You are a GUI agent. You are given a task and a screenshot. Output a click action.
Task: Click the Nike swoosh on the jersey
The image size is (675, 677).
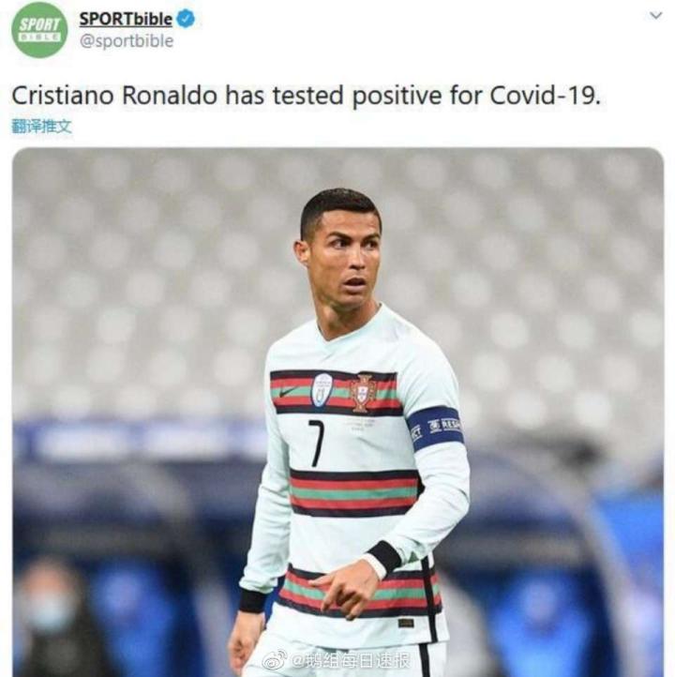[289, 392]
